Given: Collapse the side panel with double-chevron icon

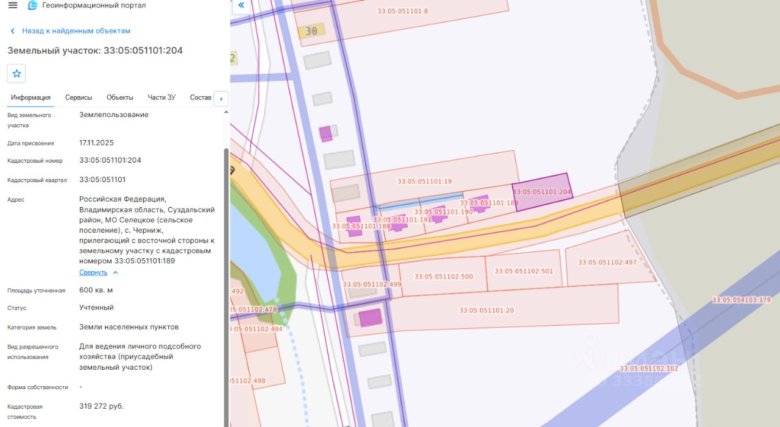Looking at the screenshot, I should coord(241,5).
